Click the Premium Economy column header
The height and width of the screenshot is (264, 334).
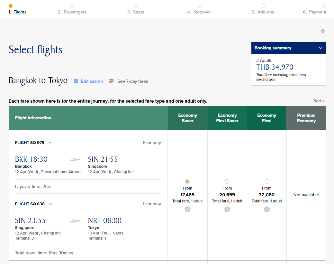pyautogui.click(x=306, y=118)
